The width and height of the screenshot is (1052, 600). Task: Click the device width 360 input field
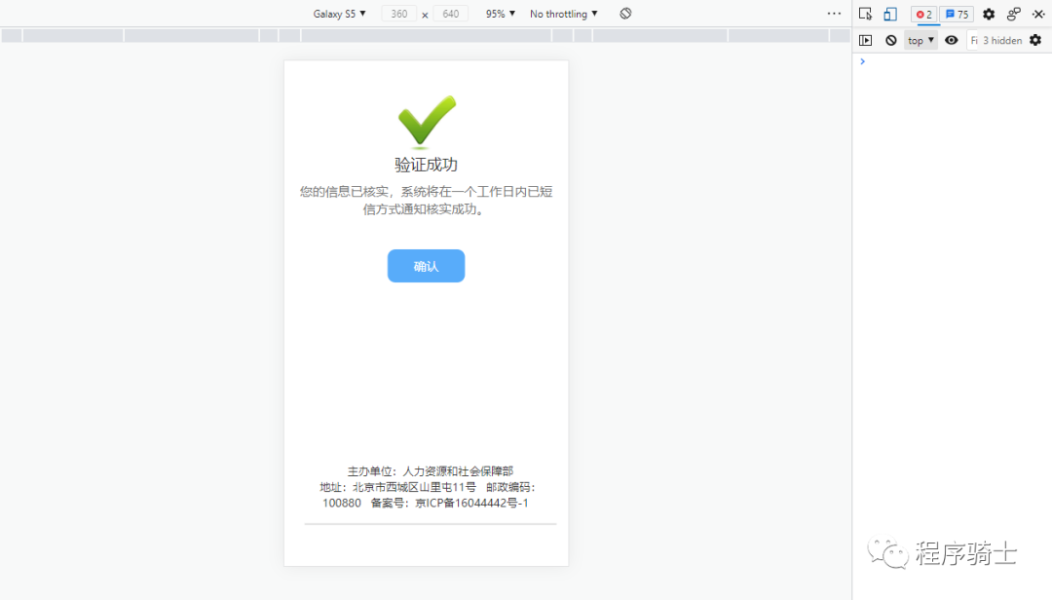(398, 14)
